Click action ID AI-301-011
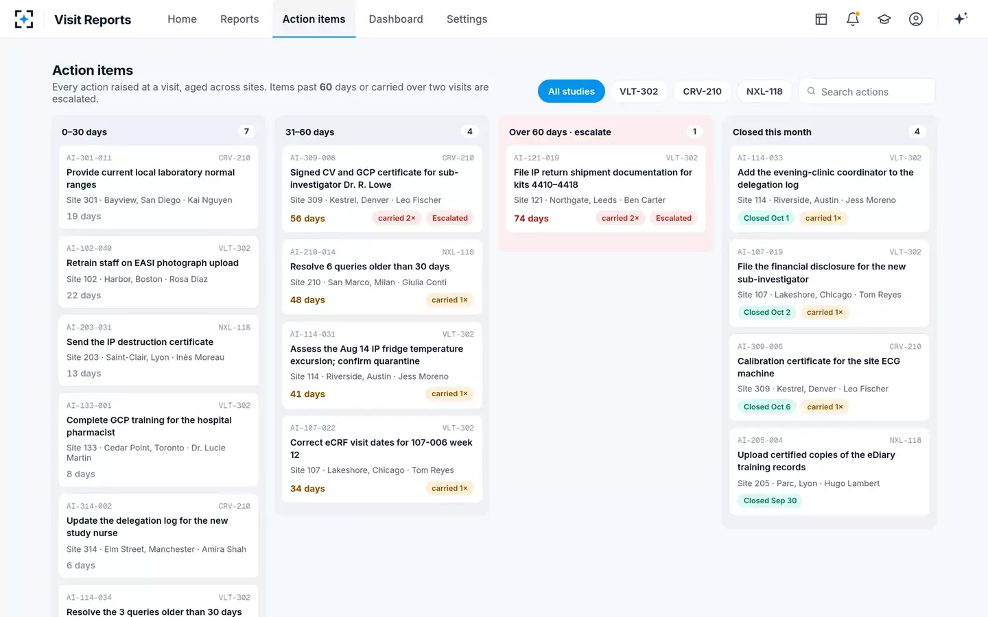This screenshot has width=988, height=617. point(89,158)
